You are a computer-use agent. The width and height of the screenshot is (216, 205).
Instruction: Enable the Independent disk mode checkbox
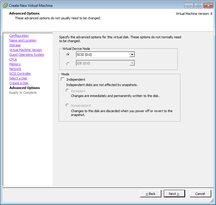click(63, 80)
